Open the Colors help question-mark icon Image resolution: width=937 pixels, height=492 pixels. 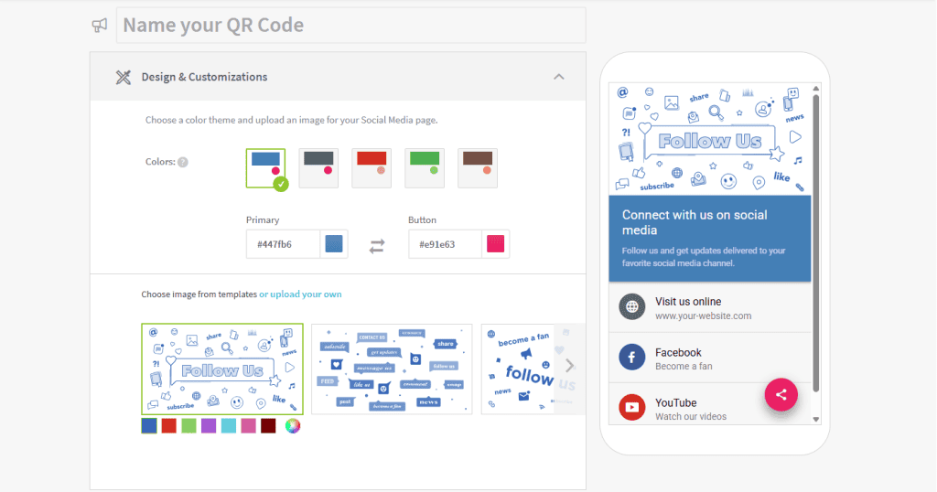pyautogui.click(x=183, y=162)
